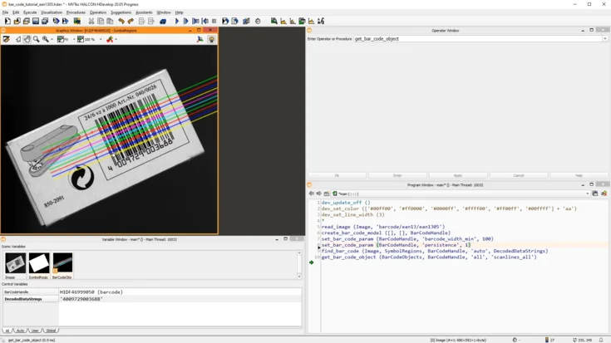Select the hand pan tool in Graphics Window
611x343 pixels.
27,39
